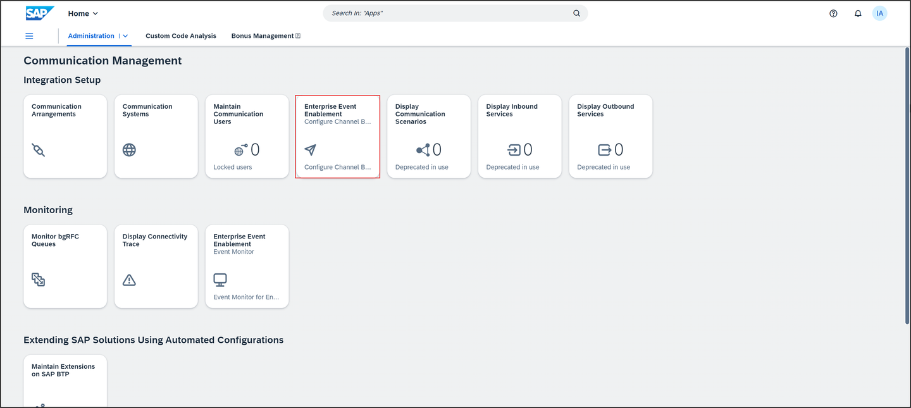Click Outbound Services "Deprecated in use" text
Screen dimensions: 911x408
click(604, 167)
